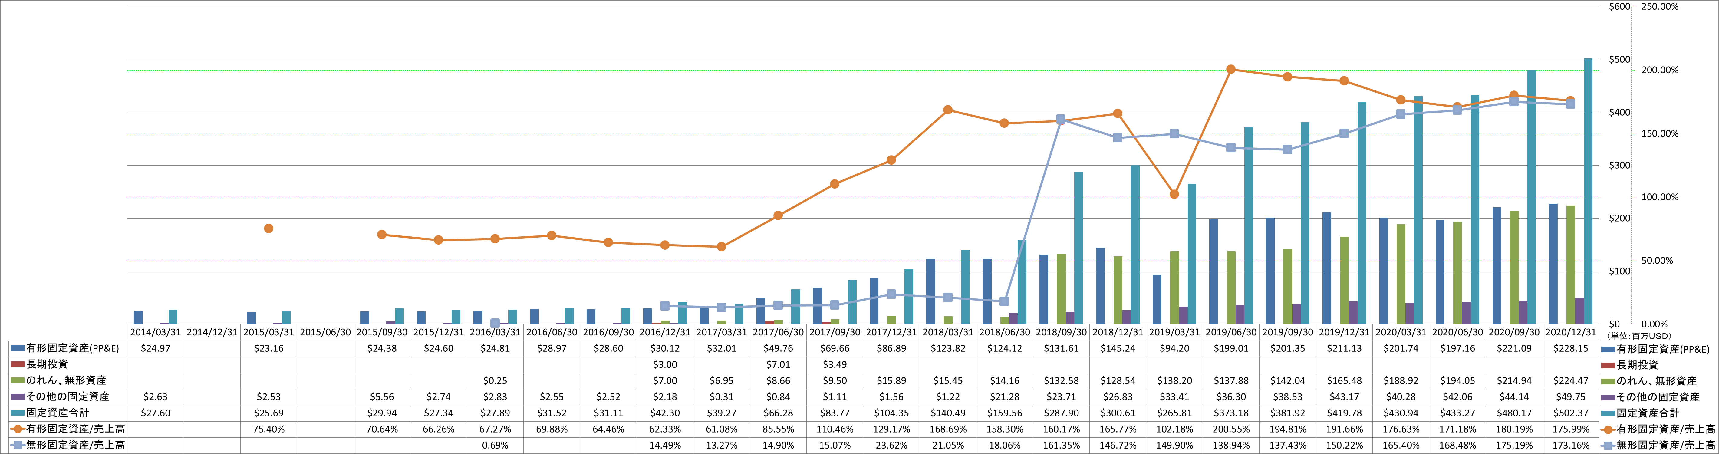Click the red 長期投資 legend swatch on right
1719x454 pixels.
point(1608,365)
